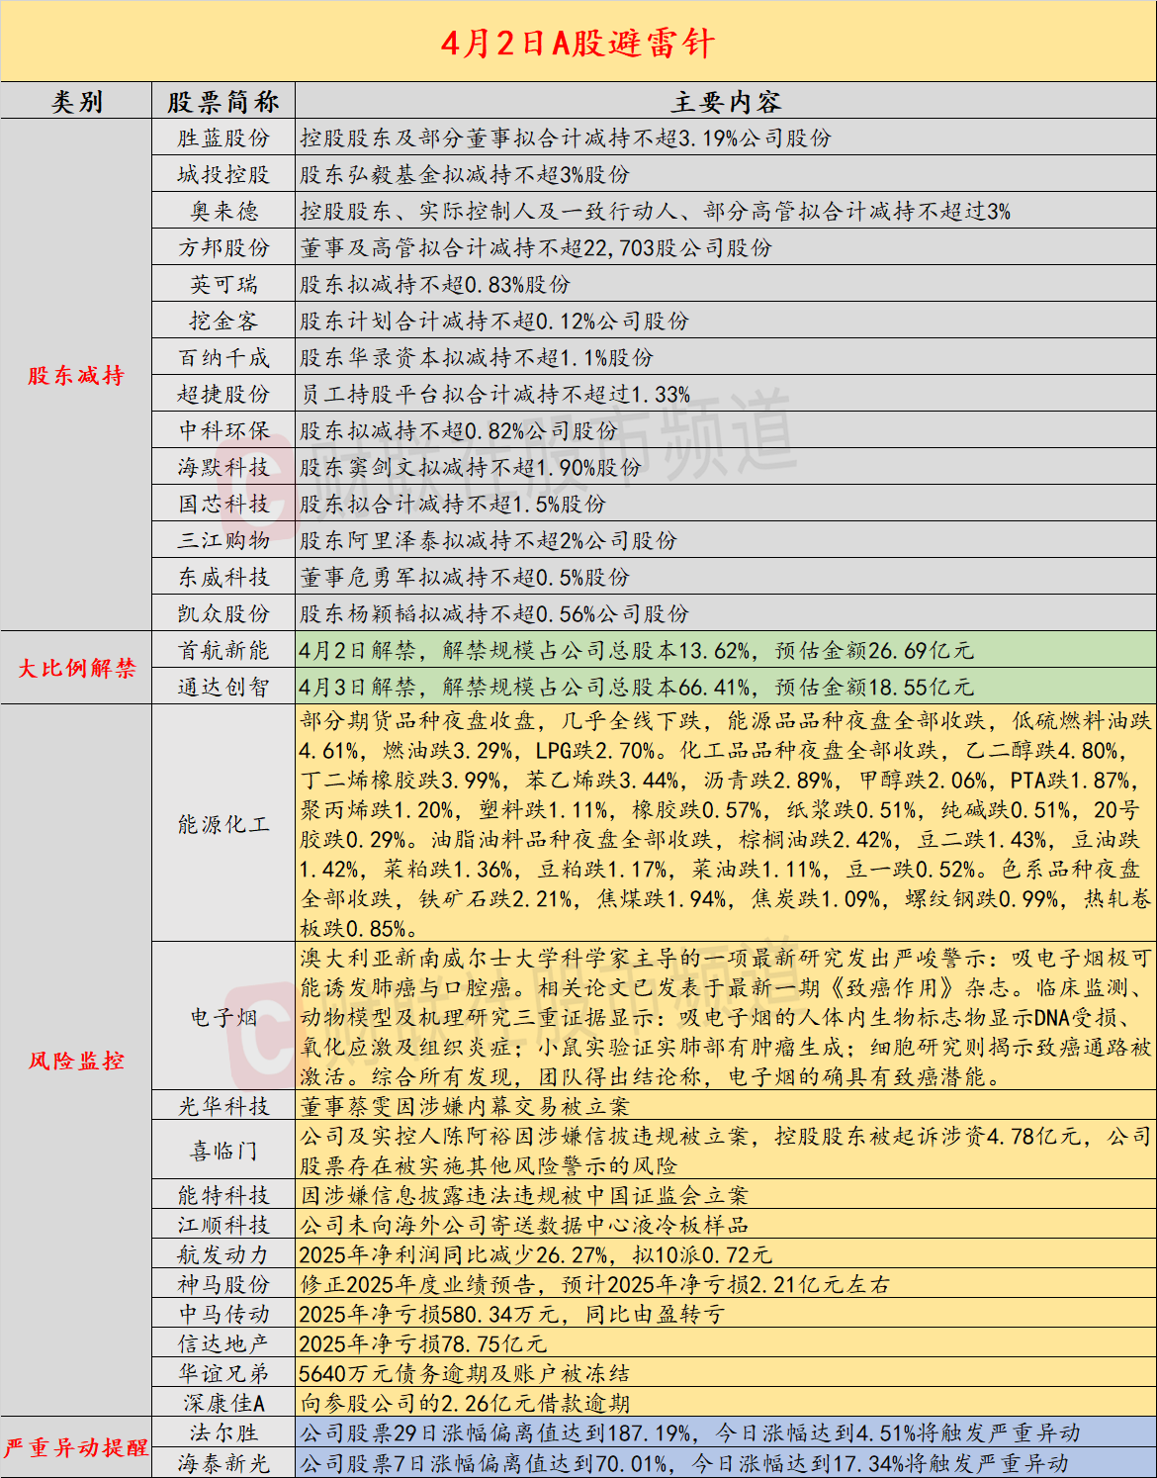This screenshot has width=1157, height=1478.
Task: Click the 法尔胜 content mentioning 187.19% deviation
Action: point(690,1433)
